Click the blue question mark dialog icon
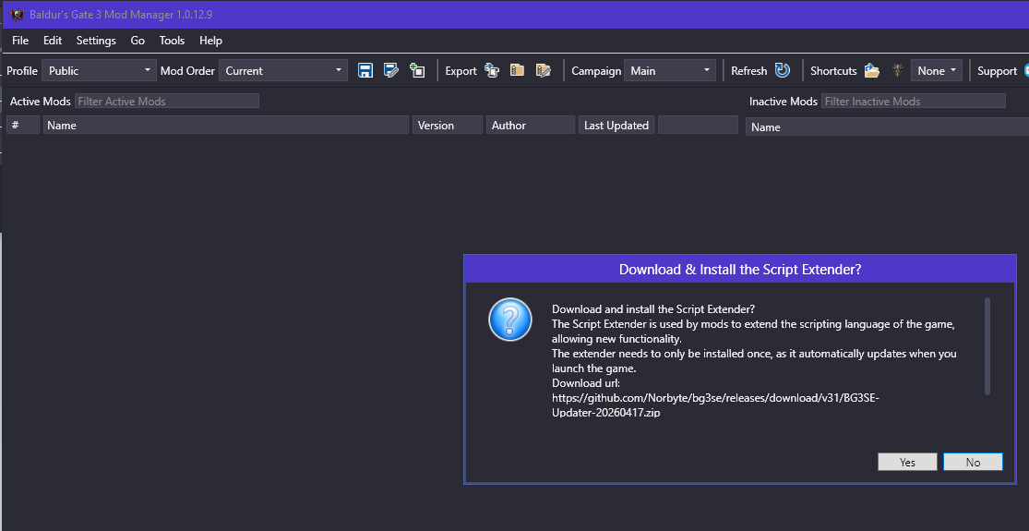Viewport: 1029px width, 531px height. (510, 320)
